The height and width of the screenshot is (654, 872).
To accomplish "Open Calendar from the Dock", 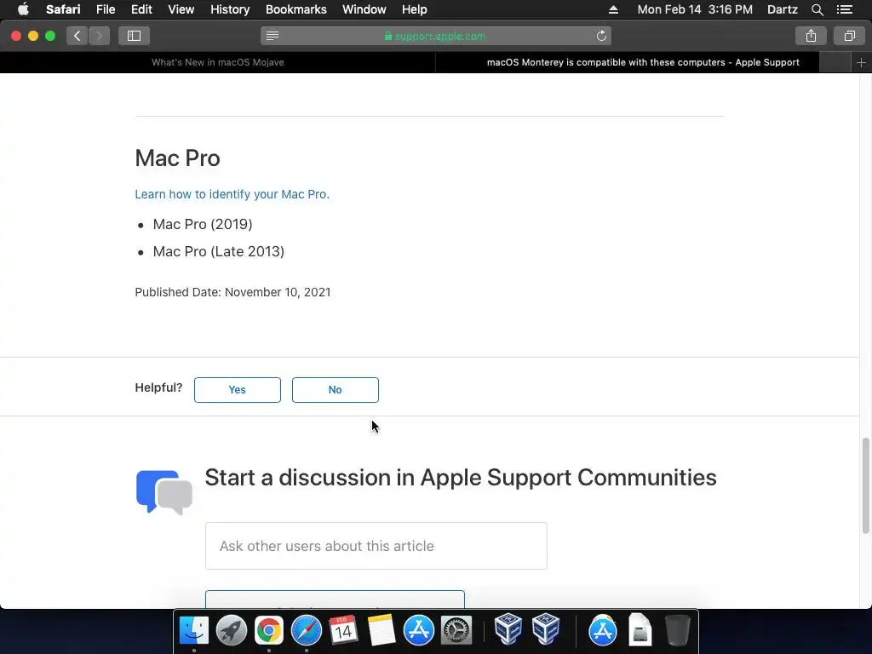I will (x=343, y=631).
